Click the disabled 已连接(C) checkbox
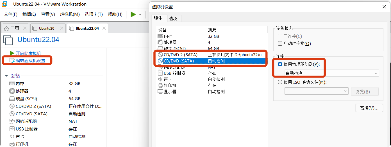 pyautogui.click(x=280, y=36)
